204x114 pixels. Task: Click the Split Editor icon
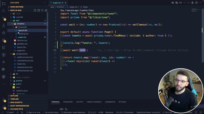click(197, 3)
